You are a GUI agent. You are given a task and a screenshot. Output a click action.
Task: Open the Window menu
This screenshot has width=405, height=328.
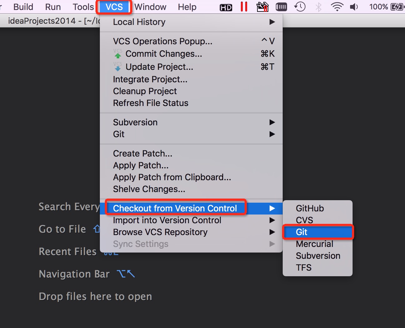pyautogui.click(x=150, y=7)
